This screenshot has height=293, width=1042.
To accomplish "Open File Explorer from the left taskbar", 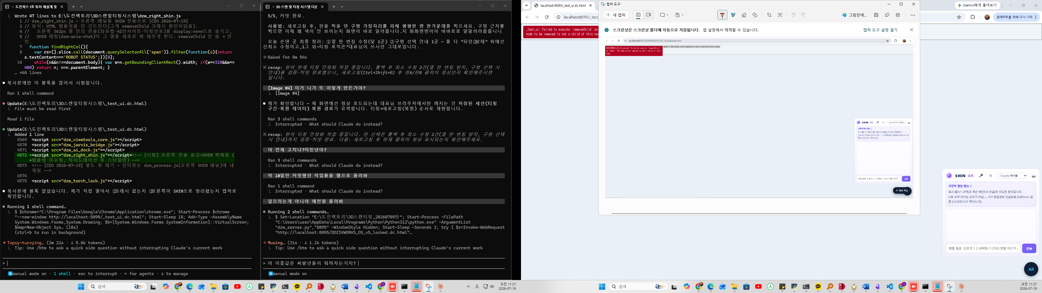I will [x=213, y=286].
